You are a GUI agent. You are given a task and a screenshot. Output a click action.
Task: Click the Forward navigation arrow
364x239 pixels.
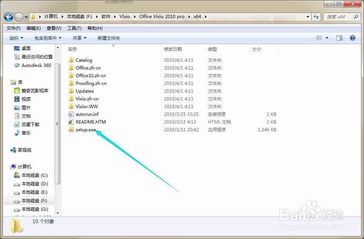click(x=19, y=17)
